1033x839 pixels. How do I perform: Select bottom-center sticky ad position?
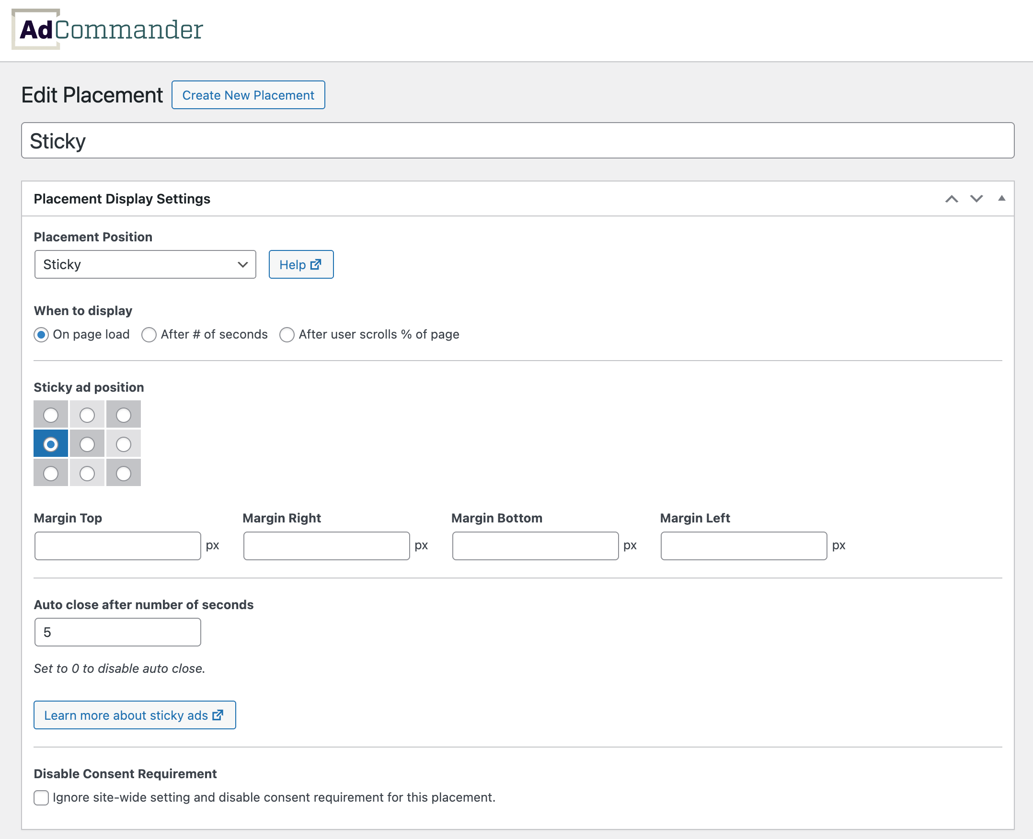tap(87, 473)
